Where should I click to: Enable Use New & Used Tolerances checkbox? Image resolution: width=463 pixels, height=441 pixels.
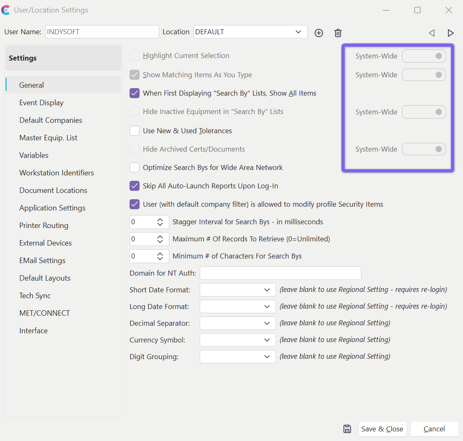[135, 131]
